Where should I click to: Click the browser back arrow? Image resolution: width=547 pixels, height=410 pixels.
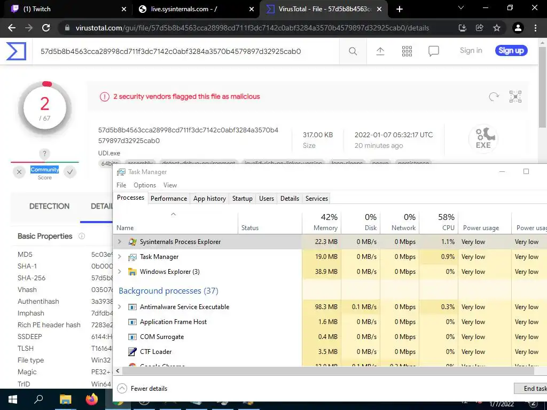tap(12, 28)
